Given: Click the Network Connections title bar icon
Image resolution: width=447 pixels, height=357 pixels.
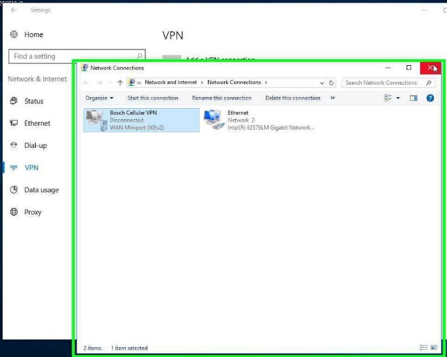Looking at the screenshot, I should [85, 68].
